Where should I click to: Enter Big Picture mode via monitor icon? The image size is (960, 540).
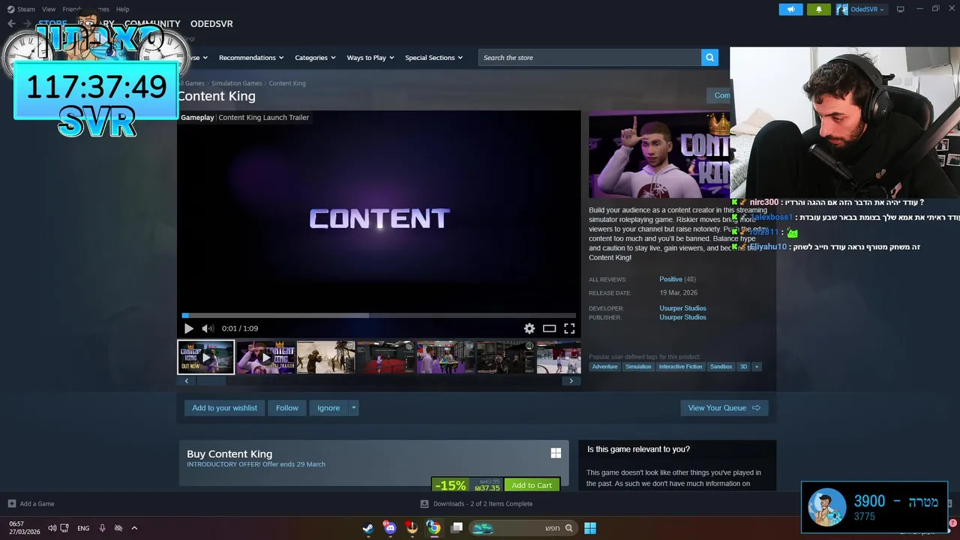(x=901, y=9)
